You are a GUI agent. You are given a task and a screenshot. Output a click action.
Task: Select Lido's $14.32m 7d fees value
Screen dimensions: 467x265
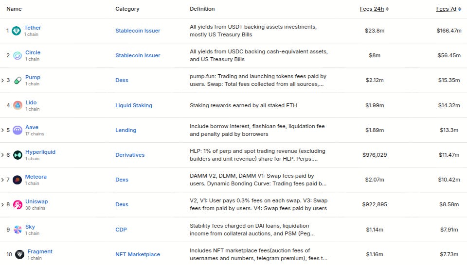tap(449, 105)
